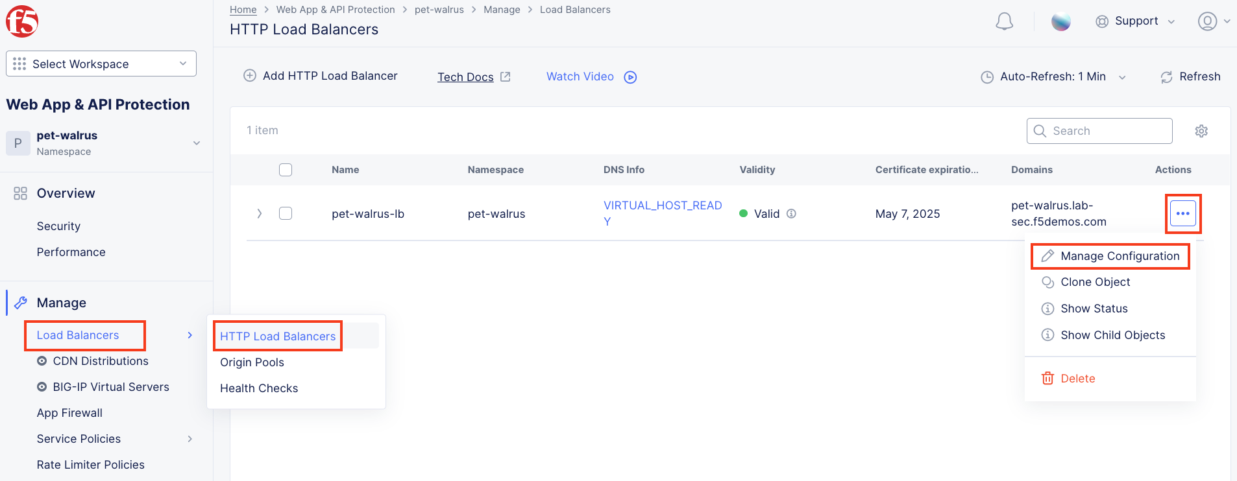Open HTTP Load Balancers submenu item
This screenshot has height=481, width=1237.
point(278,336)
